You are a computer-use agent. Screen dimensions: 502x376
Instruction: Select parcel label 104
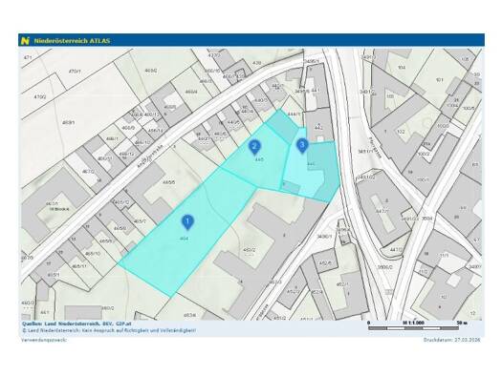pos(402,68)
